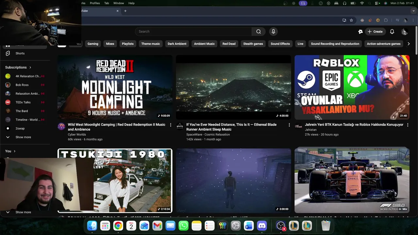Expand the Subscriptions section chevron
The image size is (418, 235).
click(x=30, y=68)
